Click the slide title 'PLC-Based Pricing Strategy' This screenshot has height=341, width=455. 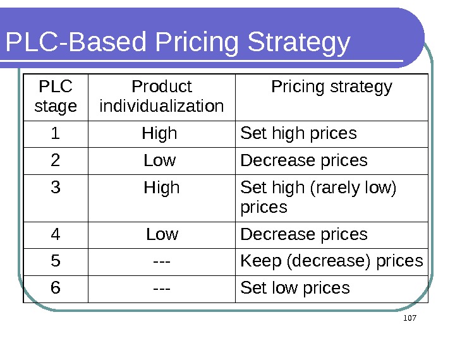178,43
